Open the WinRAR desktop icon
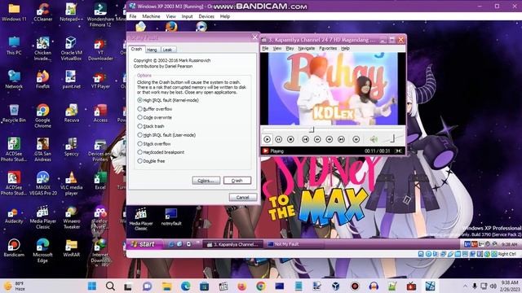 click(71, 248)
